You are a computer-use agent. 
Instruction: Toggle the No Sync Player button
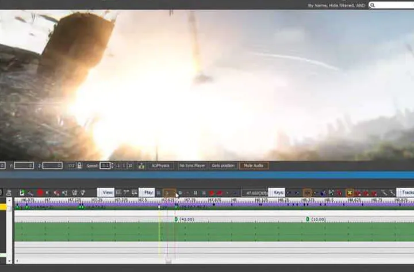coord(192,166)
